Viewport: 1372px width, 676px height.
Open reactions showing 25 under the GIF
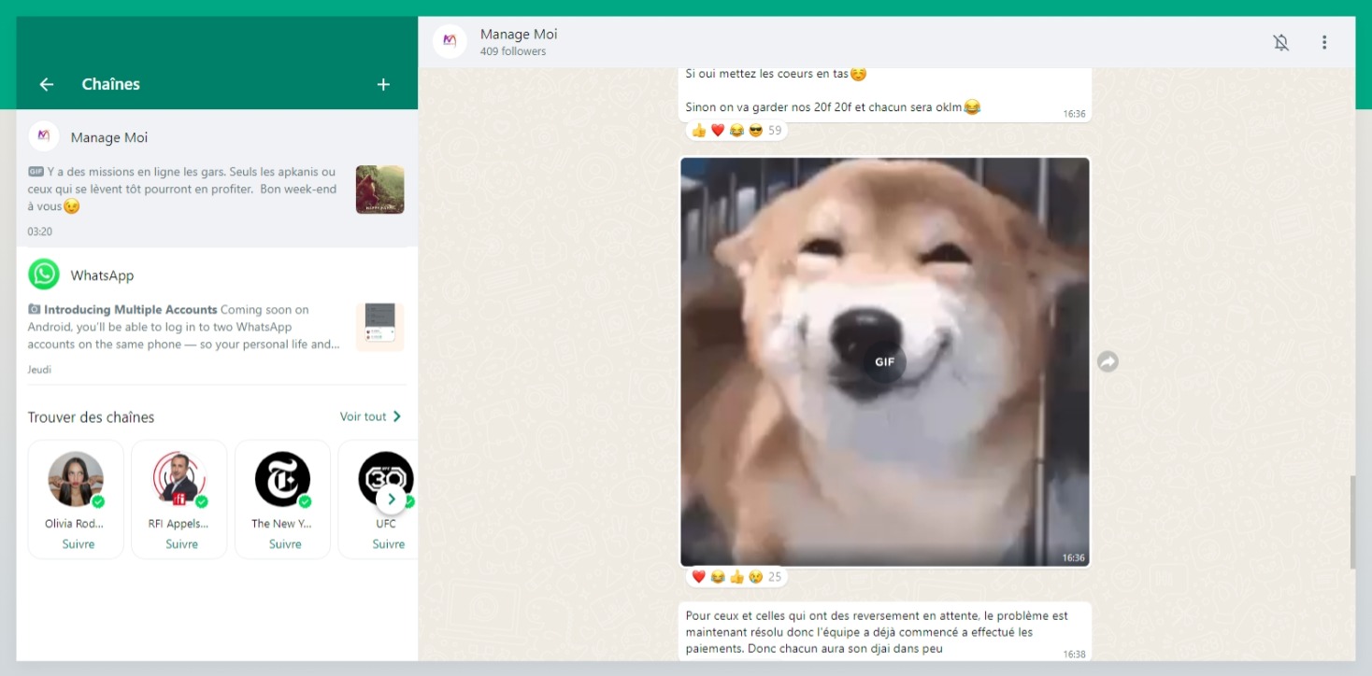(x=736, y=577)
